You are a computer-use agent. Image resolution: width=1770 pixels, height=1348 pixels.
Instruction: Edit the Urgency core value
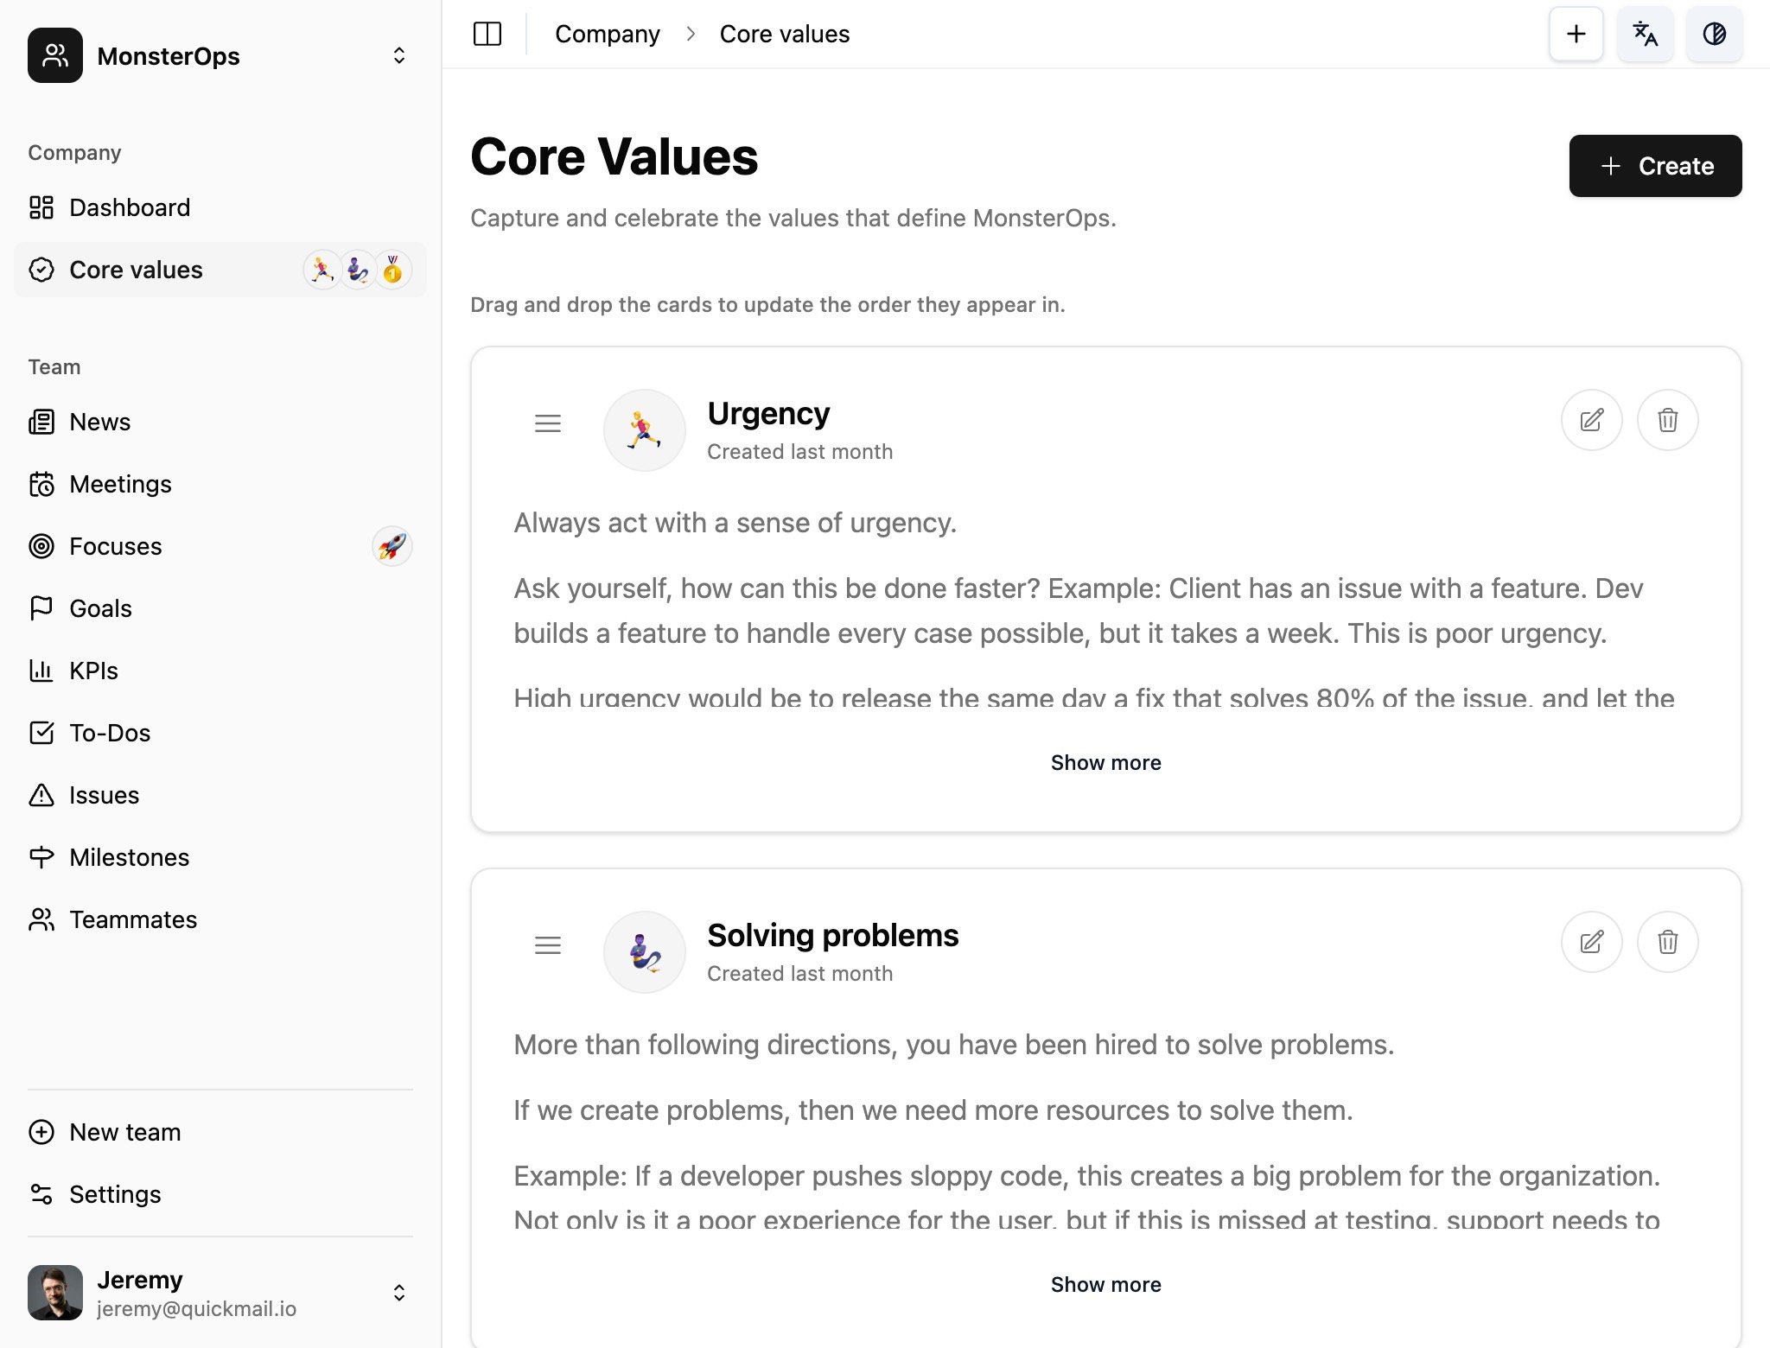pos(1591,420)
